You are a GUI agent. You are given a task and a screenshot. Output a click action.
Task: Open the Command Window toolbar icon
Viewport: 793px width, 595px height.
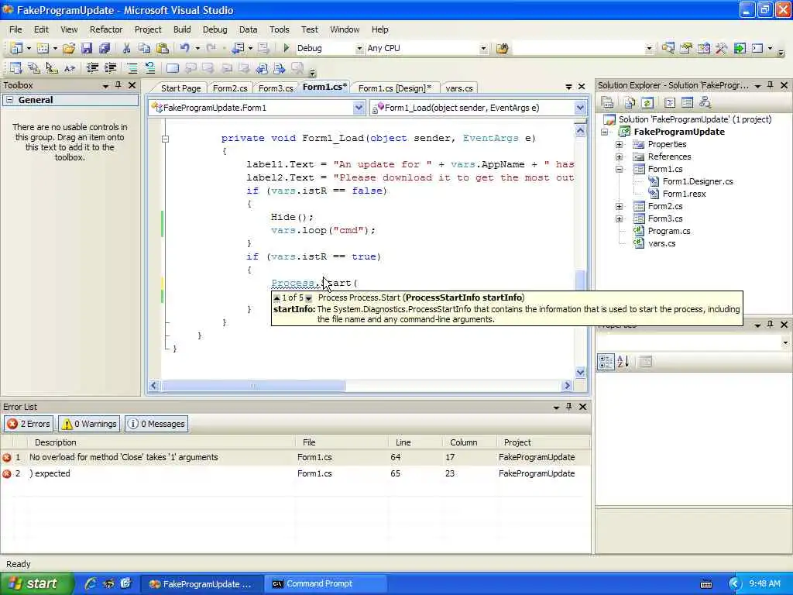click(757, 48)
